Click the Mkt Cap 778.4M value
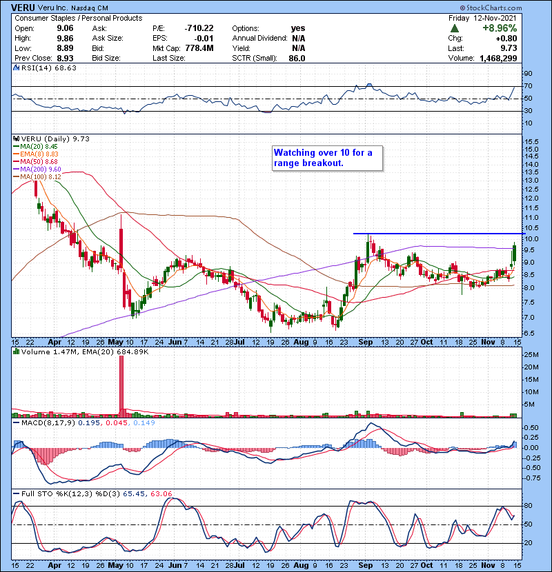This screenshot has width=552, height=572. pyautogui.click(x=199, y=48)
